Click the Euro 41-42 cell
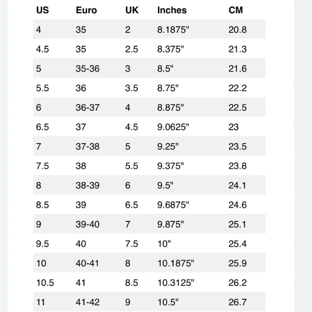 coord(87,302)
